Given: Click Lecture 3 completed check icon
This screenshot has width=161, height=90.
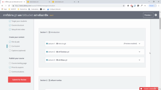Looking at the screenshot, I should pos(47,60).
